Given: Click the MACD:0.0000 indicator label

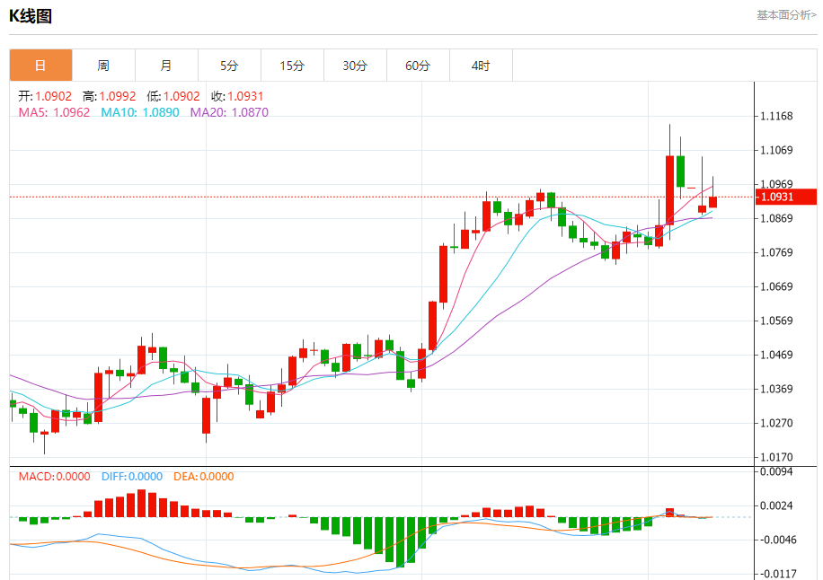Looking at the screenshot, I should point(55,477).
